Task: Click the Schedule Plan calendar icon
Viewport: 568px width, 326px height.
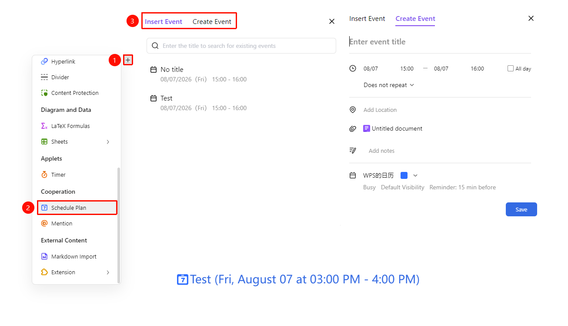Action: point(44,208)
